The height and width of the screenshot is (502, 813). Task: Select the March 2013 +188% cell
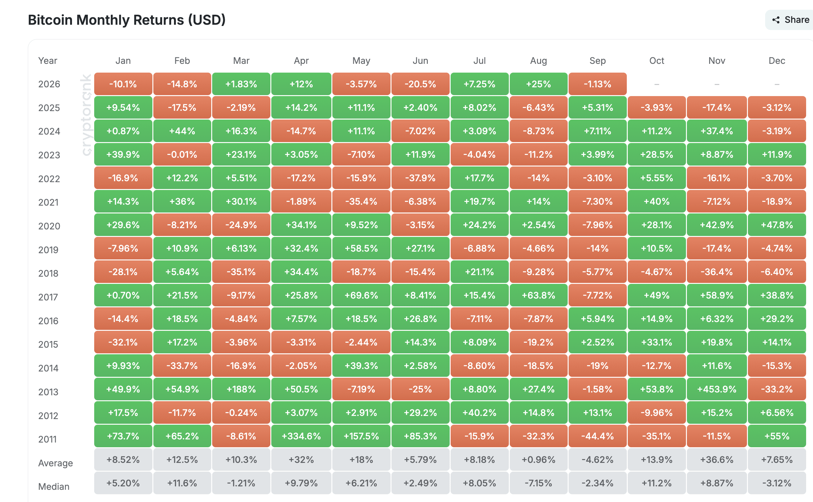click(x=241, y=389)
